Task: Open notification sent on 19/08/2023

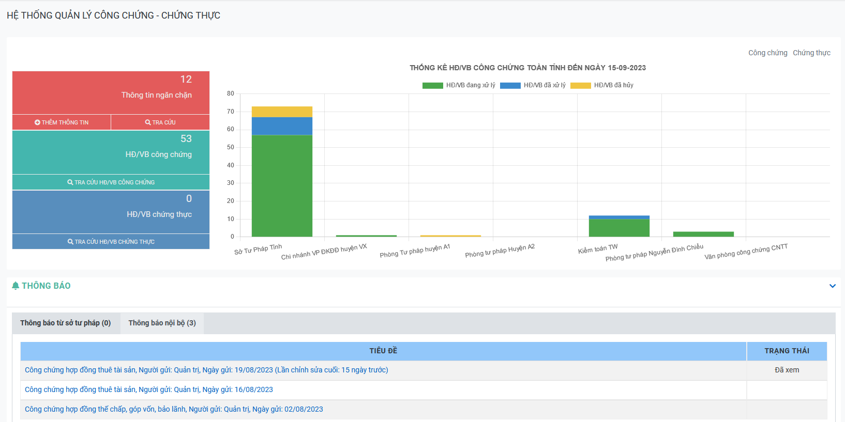Action: pos(206,370)
